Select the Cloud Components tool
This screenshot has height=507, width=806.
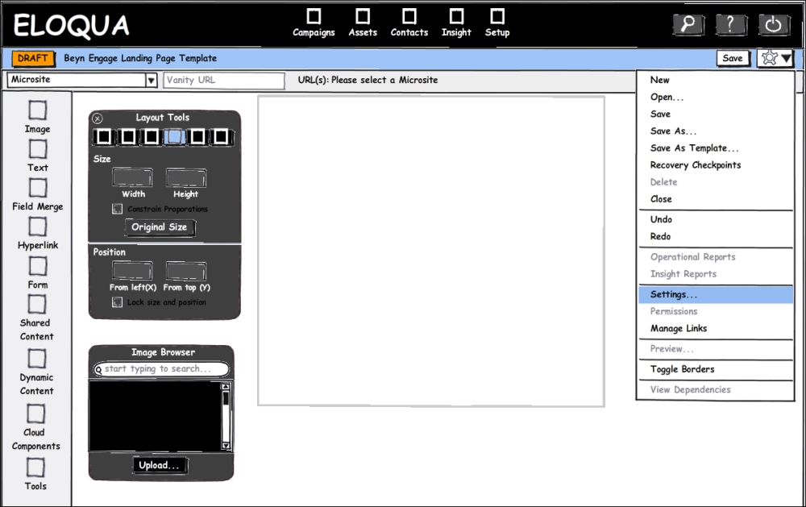[35, 414]
